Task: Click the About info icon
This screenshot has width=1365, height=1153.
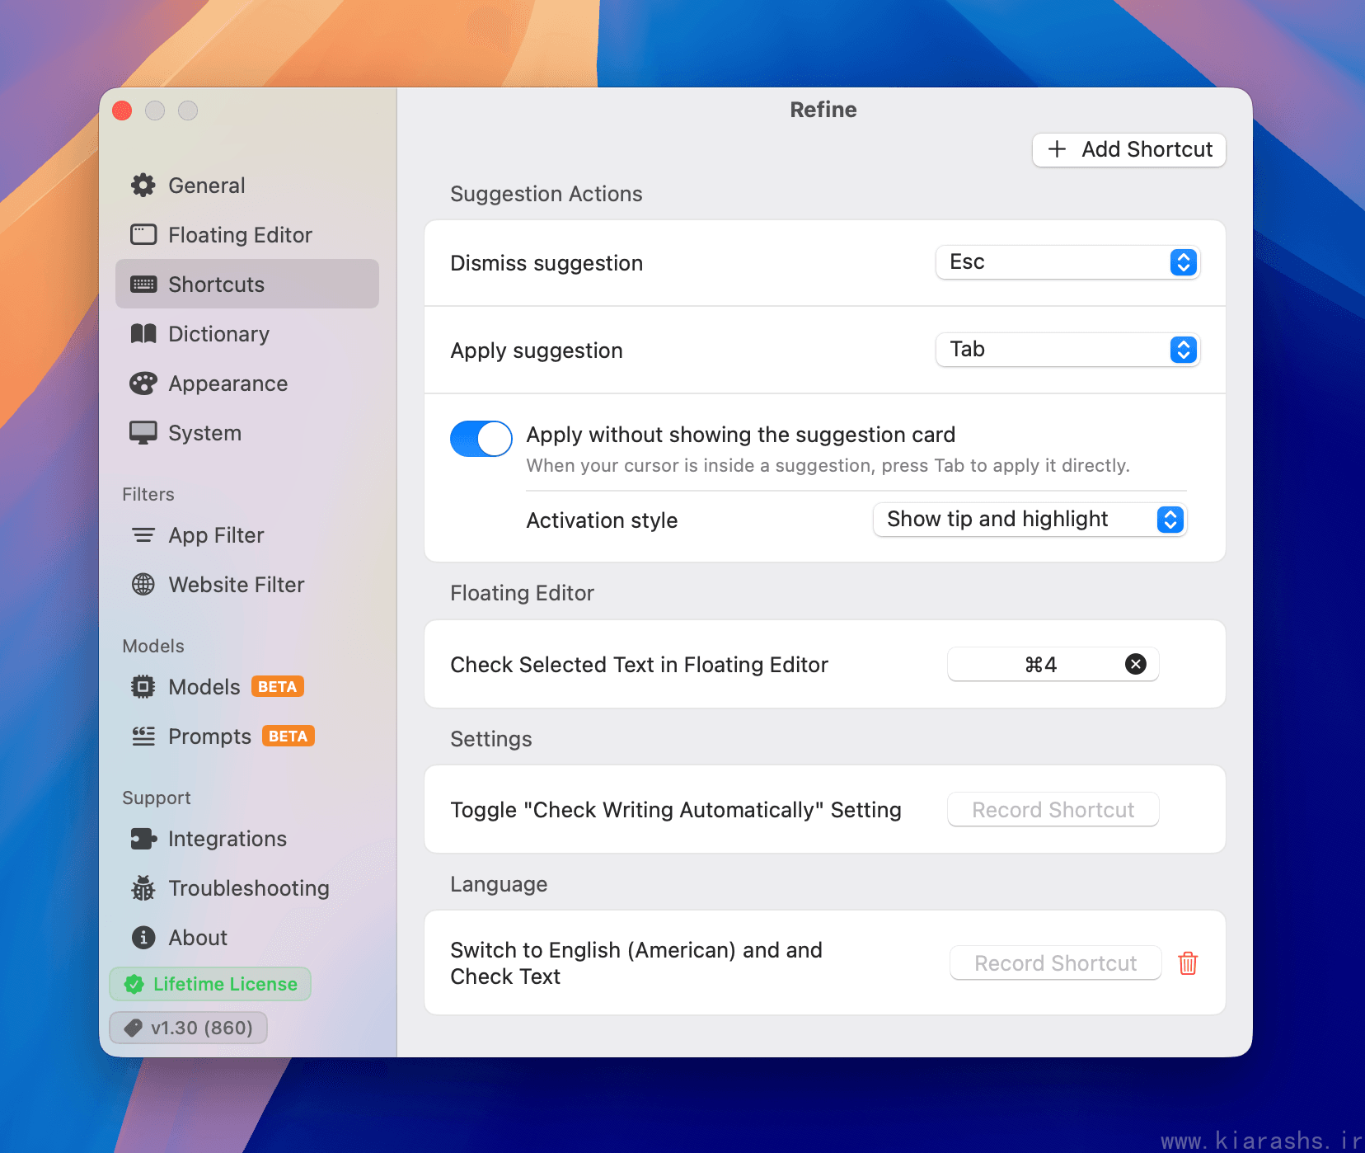Action: coord(143,938)
